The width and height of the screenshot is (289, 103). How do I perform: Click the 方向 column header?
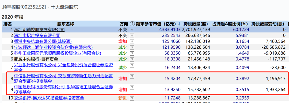click(x=124, y=24)
